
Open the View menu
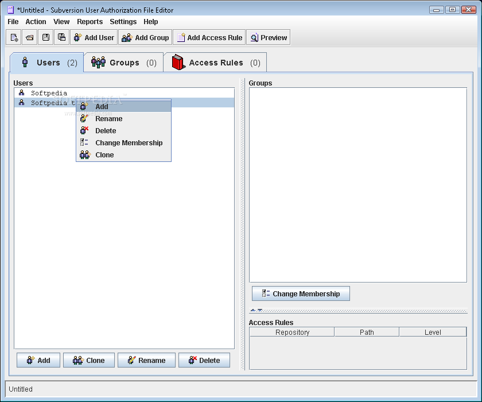tap(61, 21)
